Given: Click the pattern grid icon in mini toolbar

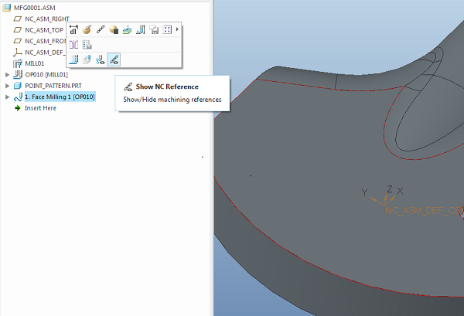Looking at the screenshot, I should pos(167,29).
